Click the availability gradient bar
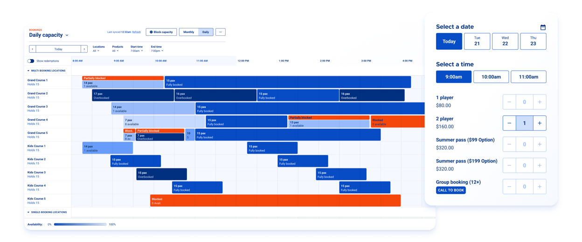Viewport: 582px width, 242px height. [80, 224]
